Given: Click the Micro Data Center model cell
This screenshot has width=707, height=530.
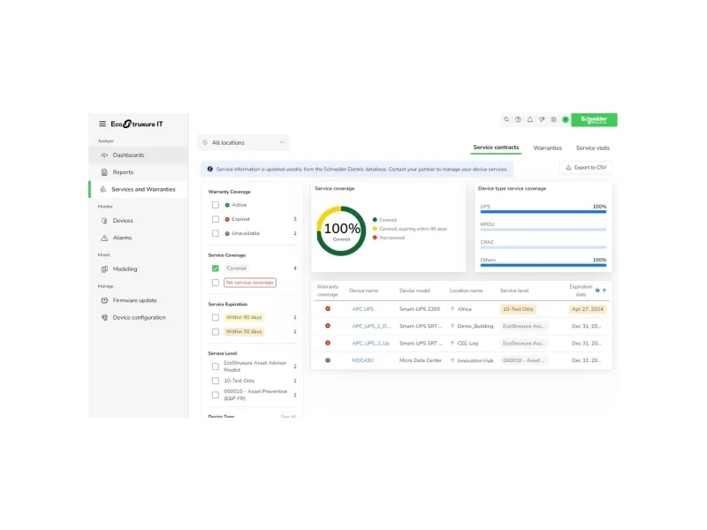Looking at the screenshot, I should tap(421, 360).
